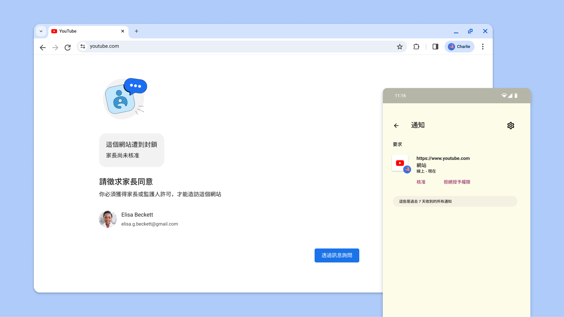
Task: Click the reload page icon
Action: tap(68, 47)
